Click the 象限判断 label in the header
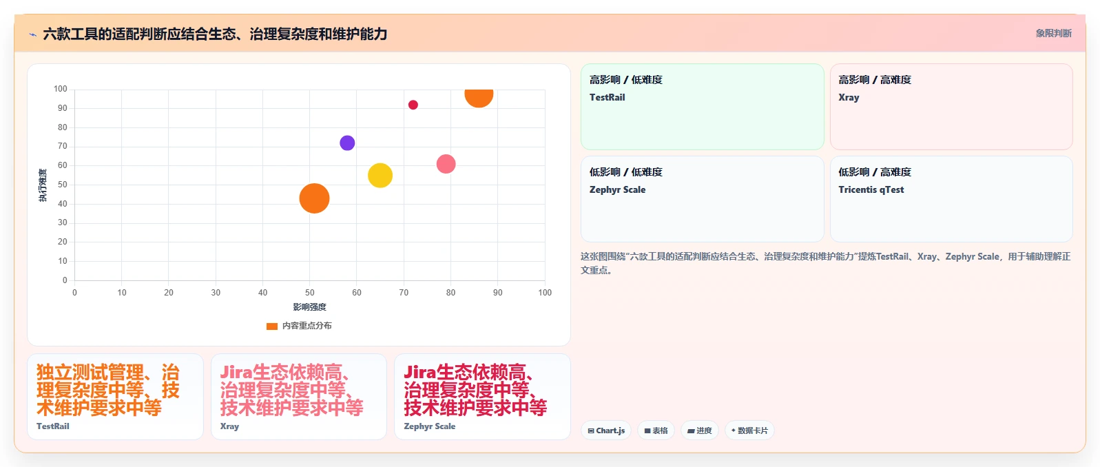This screenshot has height=467, width=1100. tap(1053, 33)
